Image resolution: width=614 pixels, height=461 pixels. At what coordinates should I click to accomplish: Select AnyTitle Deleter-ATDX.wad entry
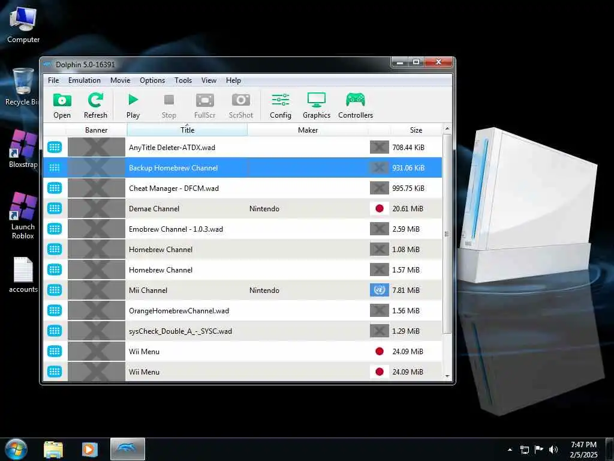click(242, 148)
